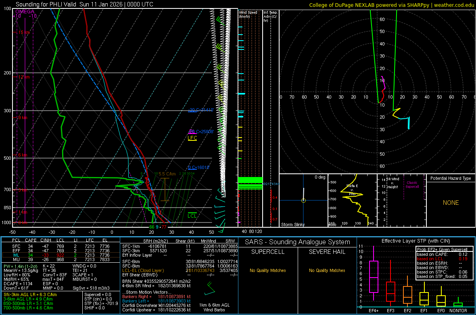This screenshot has width=476, height=315.
Task: Click the SigSvr = 518 m3/s3 value
Action: click(x=91, y=288)
